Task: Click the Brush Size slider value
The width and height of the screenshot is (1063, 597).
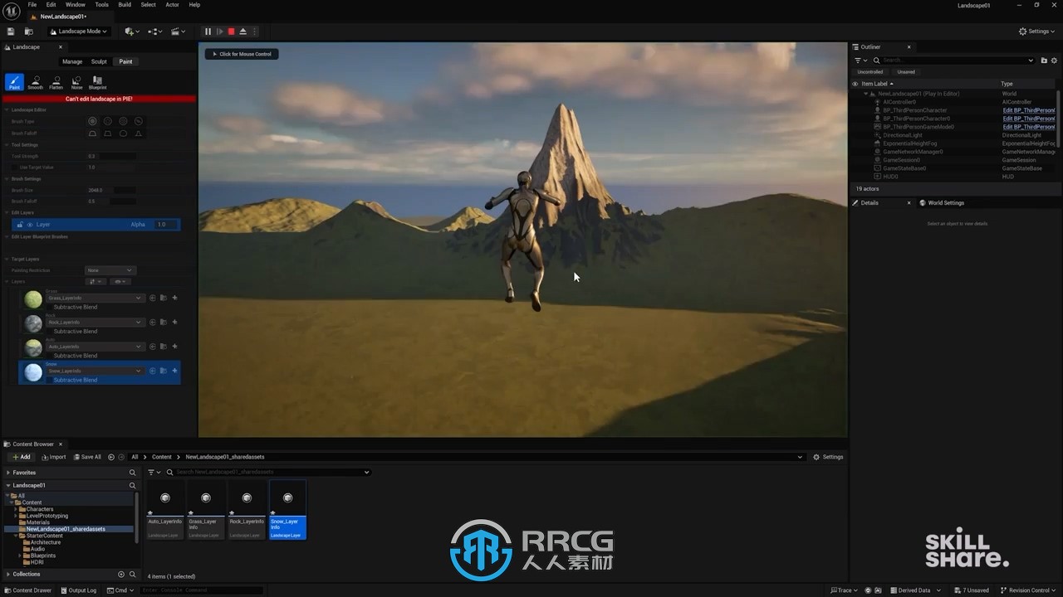Action: 112,190
